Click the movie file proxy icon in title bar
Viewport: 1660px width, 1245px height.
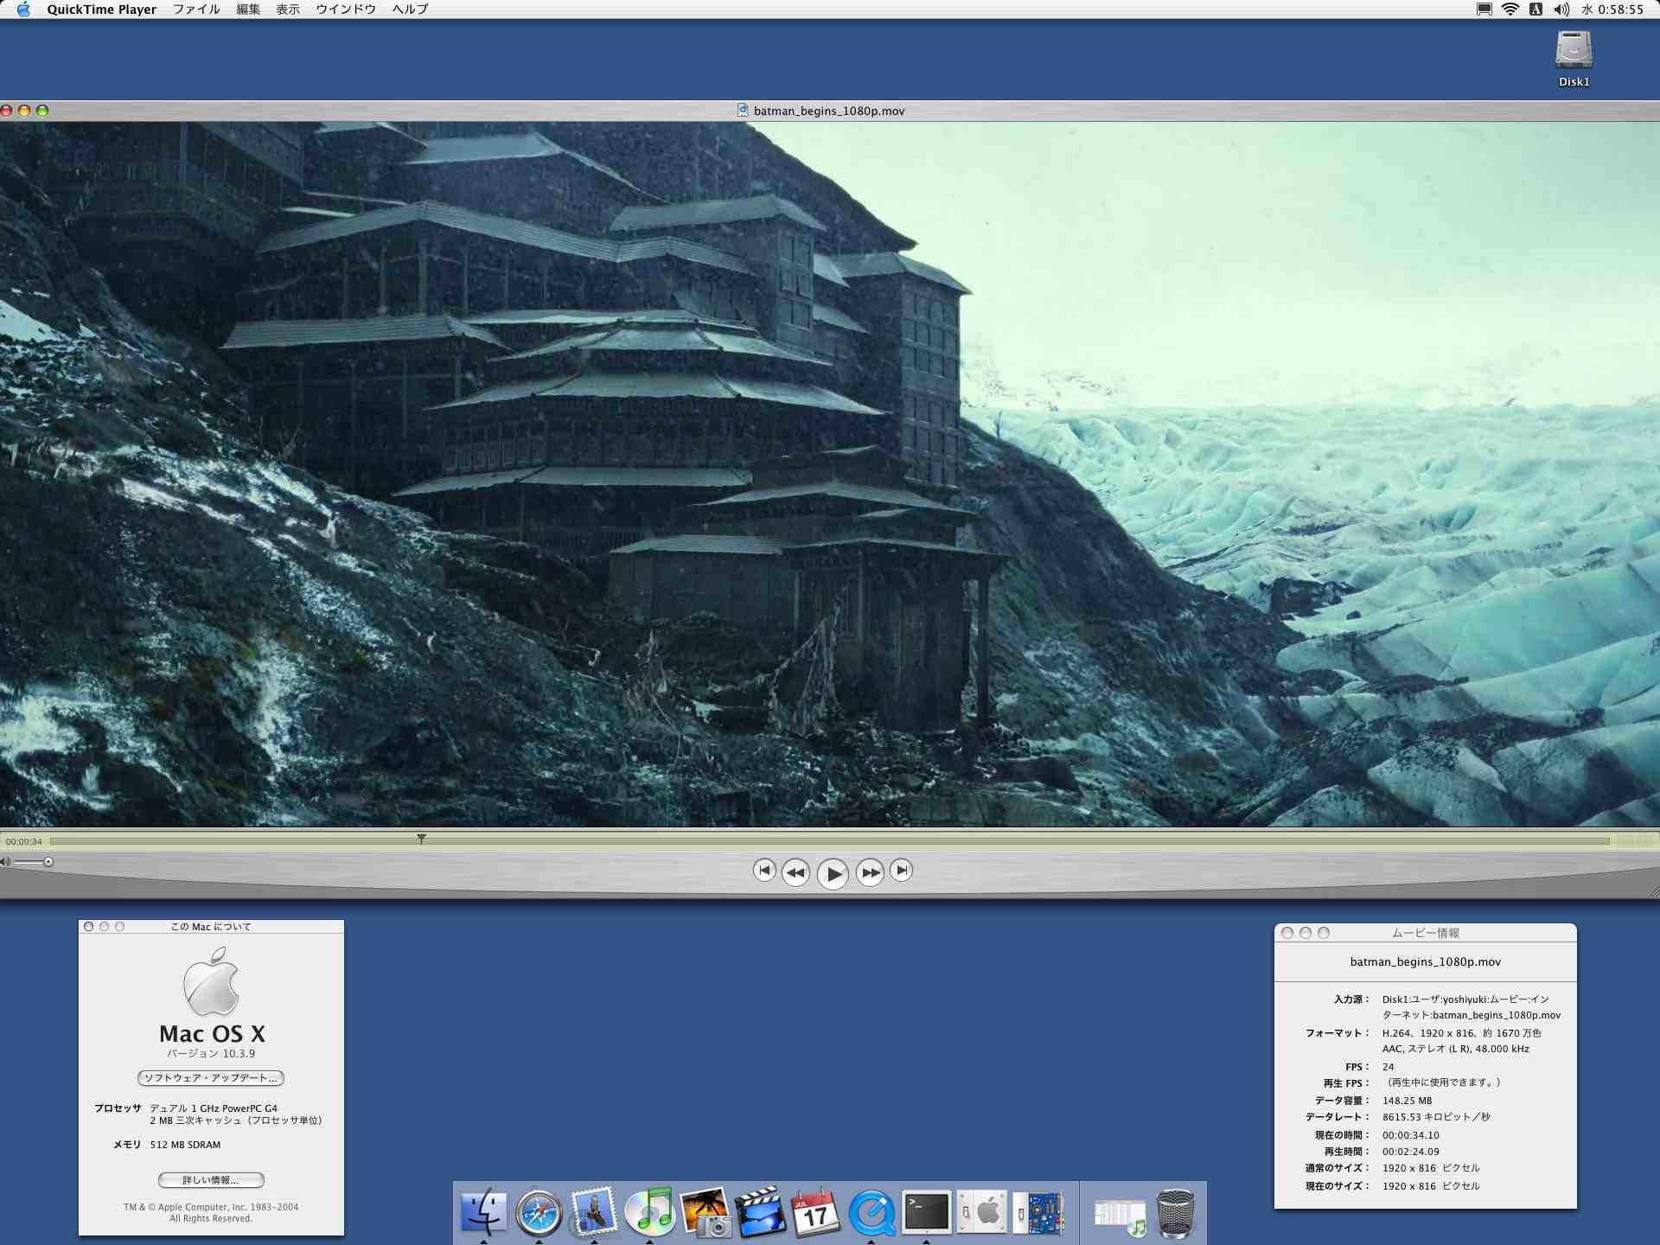tap(743, 110)
